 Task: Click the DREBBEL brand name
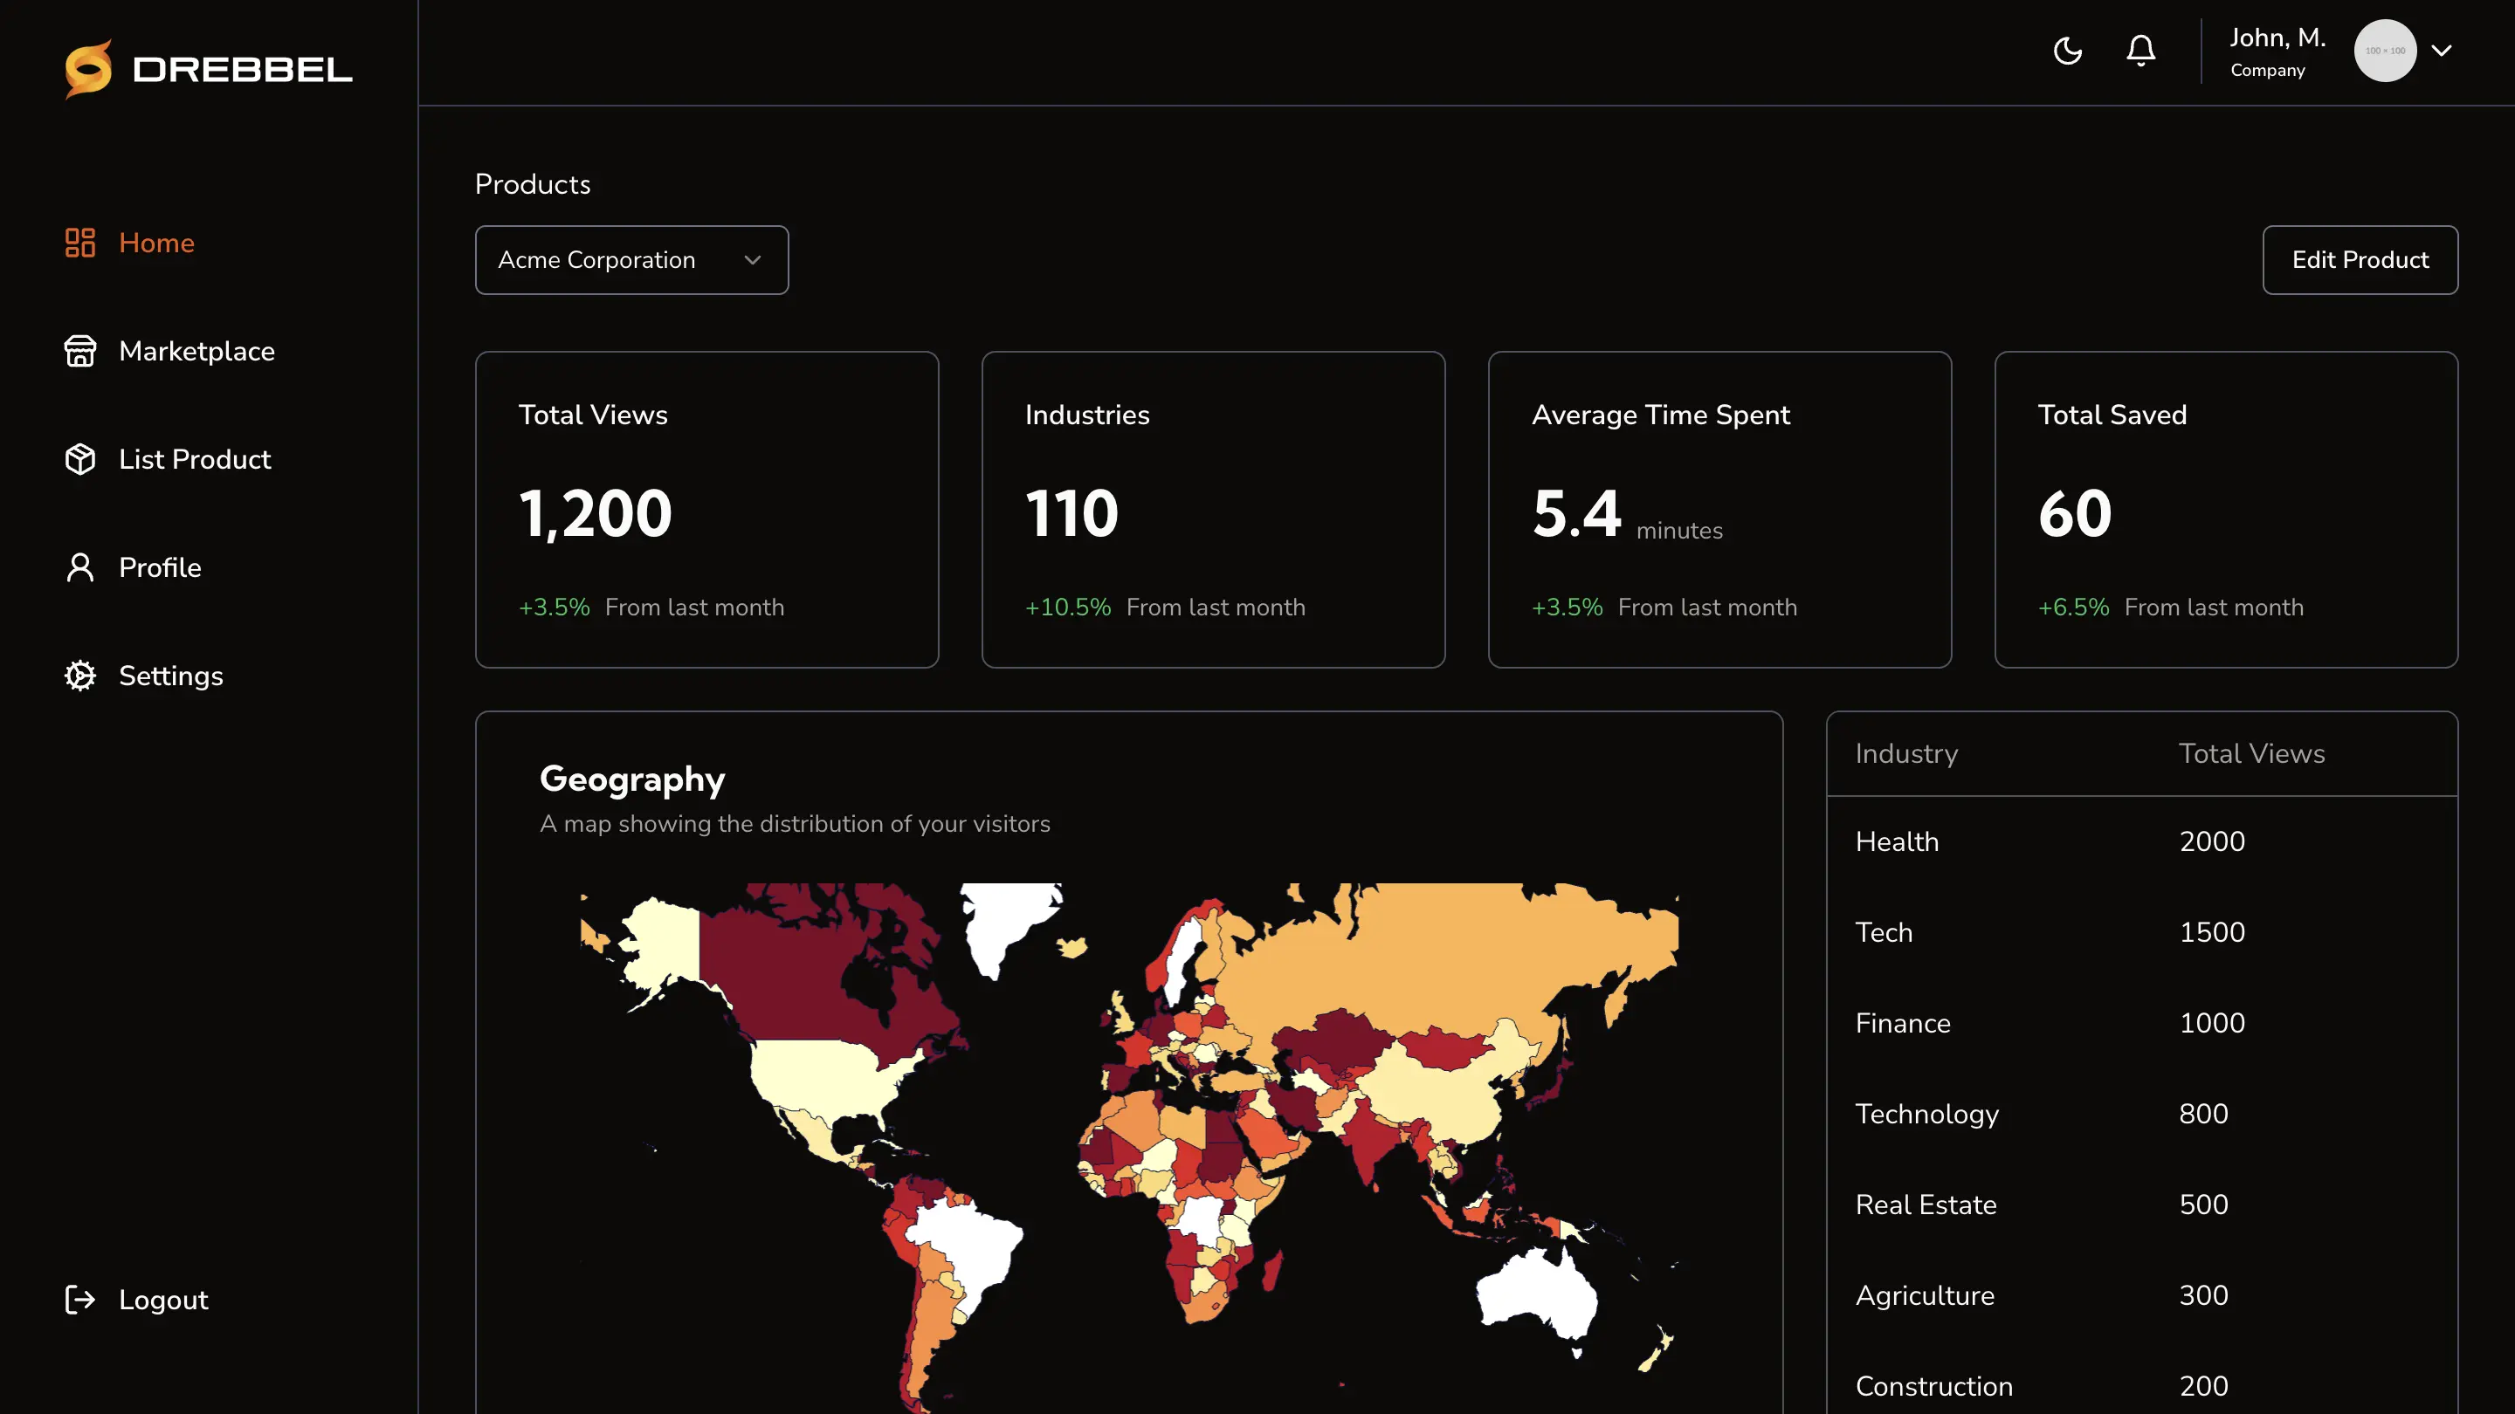point(242,69)
